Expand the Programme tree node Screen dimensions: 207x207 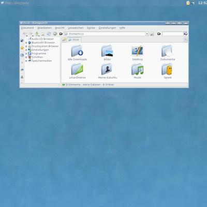point(26,53)
